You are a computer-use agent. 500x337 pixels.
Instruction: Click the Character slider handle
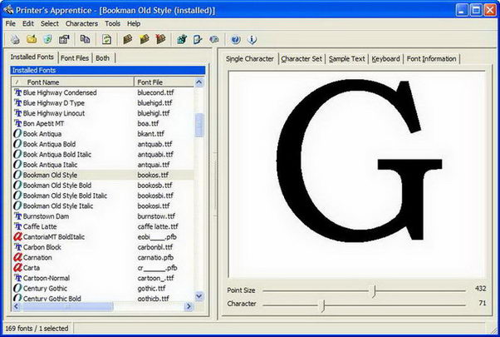(x=322, y=305)
